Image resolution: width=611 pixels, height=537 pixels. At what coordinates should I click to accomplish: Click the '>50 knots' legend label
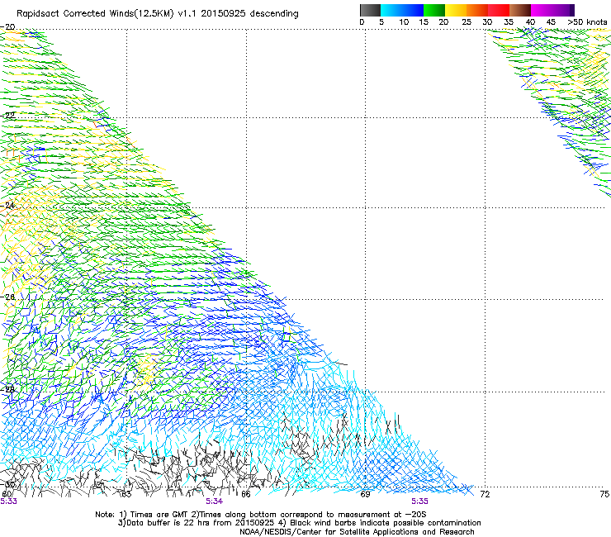coord(587,22)
